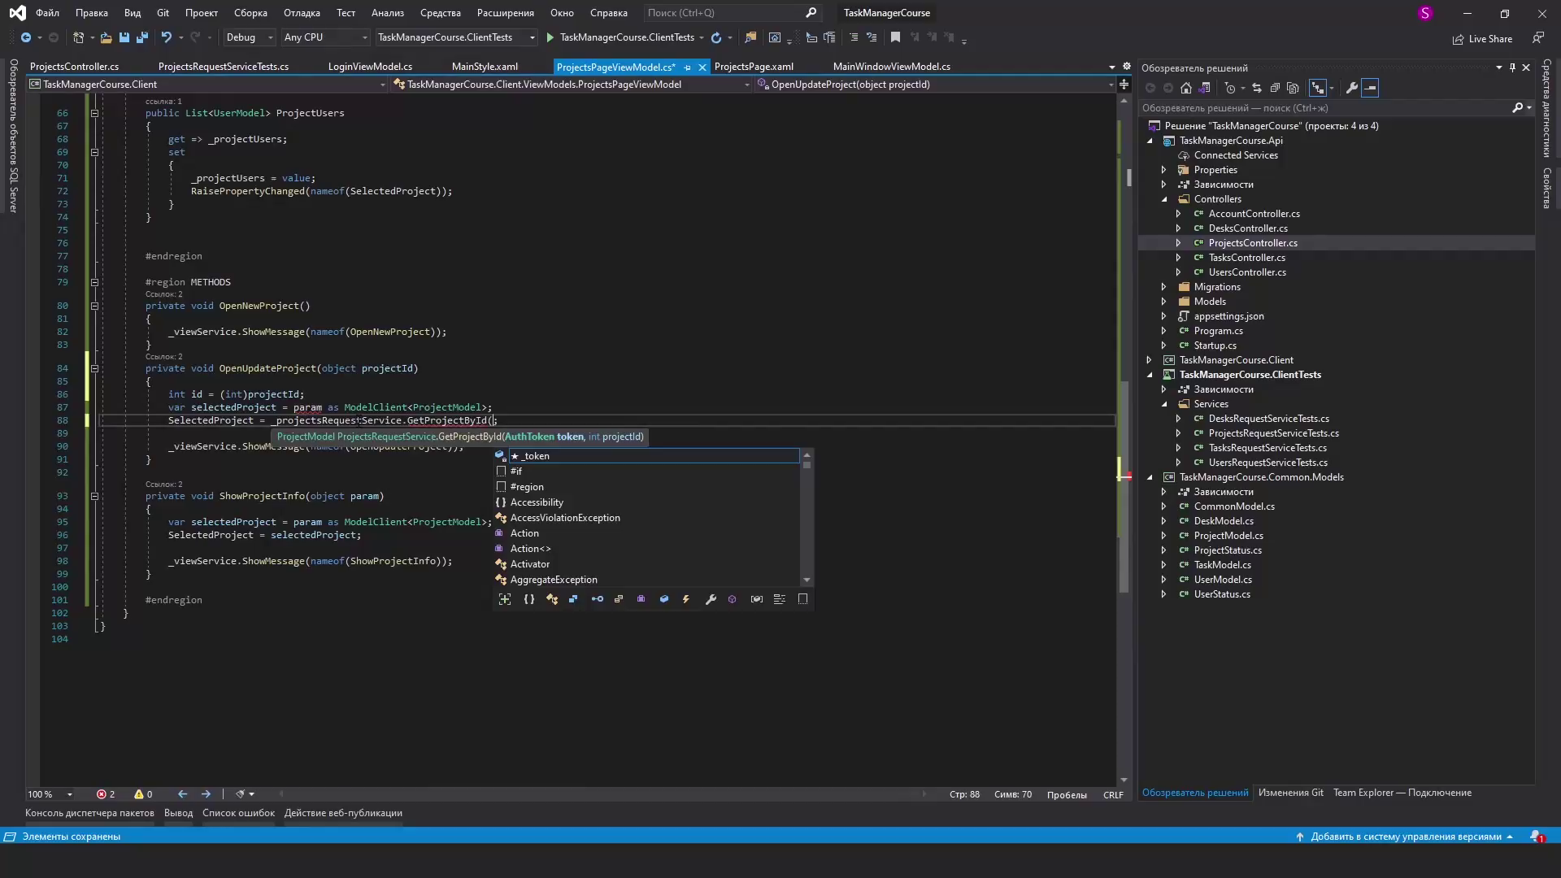The height and width of the screenshot is (878, 1561).
Task: Click the Solution Explorer search magnifier icon
Action: pos(1517,107)
